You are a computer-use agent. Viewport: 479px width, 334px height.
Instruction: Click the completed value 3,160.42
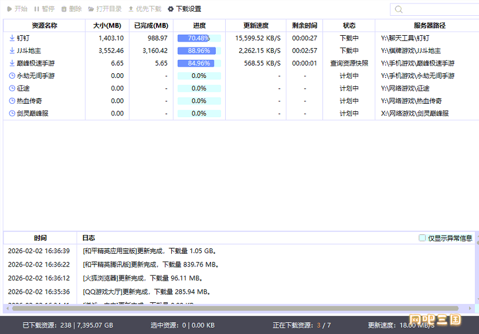[x=155, y=50]
